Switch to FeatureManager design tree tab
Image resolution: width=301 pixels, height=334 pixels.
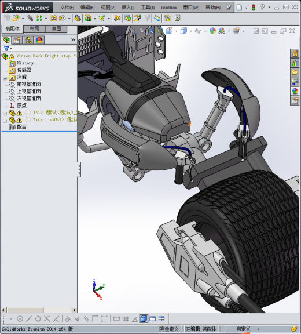coord(6,40)
